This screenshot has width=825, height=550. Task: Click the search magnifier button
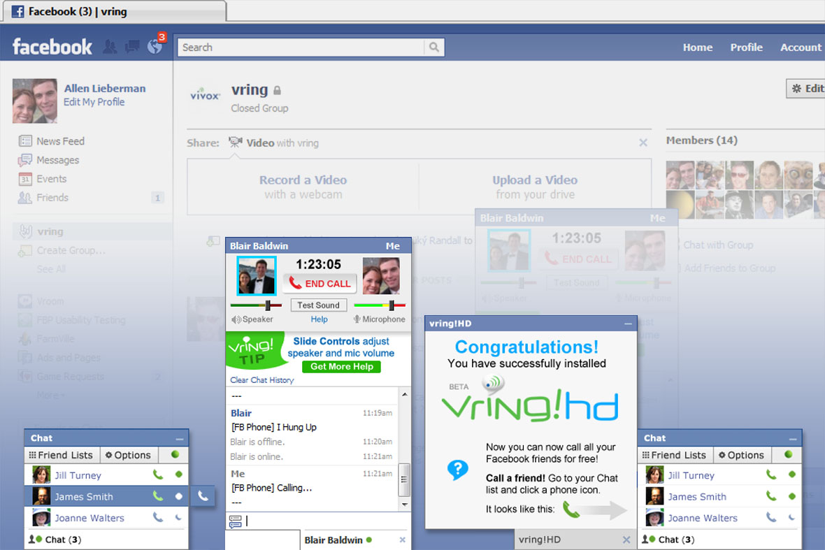point(434,48)
